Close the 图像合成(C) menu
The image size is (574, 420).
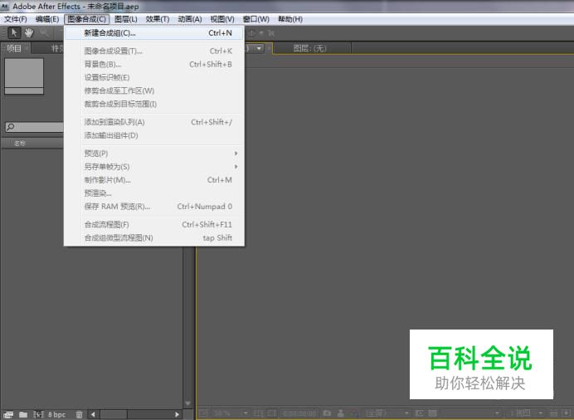point(87,19)
